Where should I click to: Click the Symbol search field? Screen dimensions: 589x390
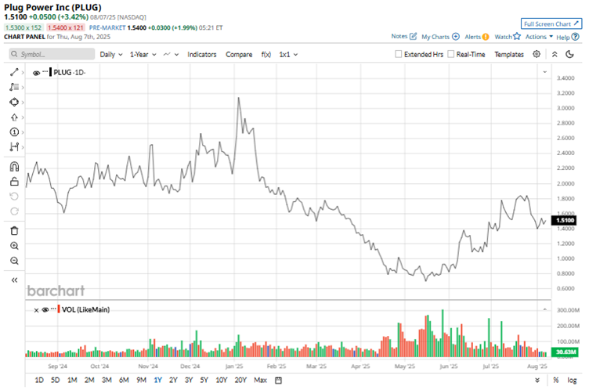click(x=52, y=54)
